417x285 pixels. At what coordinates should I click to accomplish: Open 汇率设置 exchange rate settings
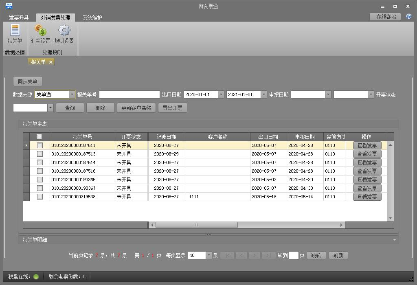(x=40, y=33)
